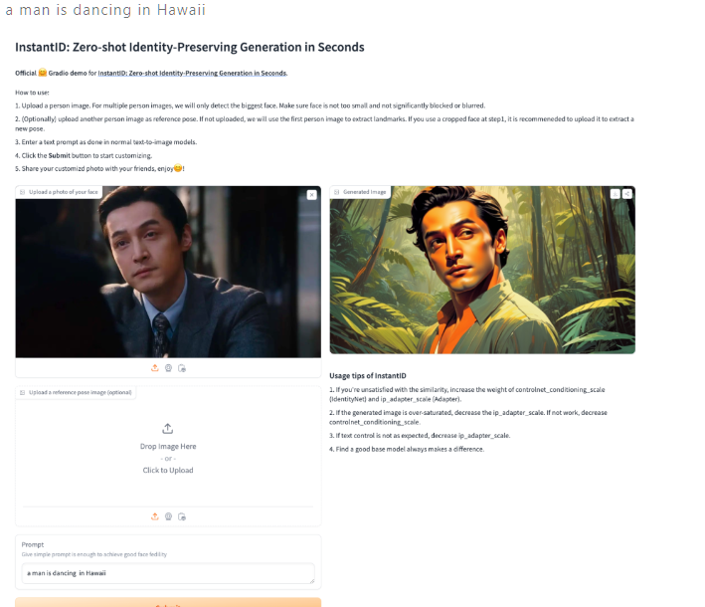Click upload icon below the face photo
This screenshot has height=607, width=705.
155,368
